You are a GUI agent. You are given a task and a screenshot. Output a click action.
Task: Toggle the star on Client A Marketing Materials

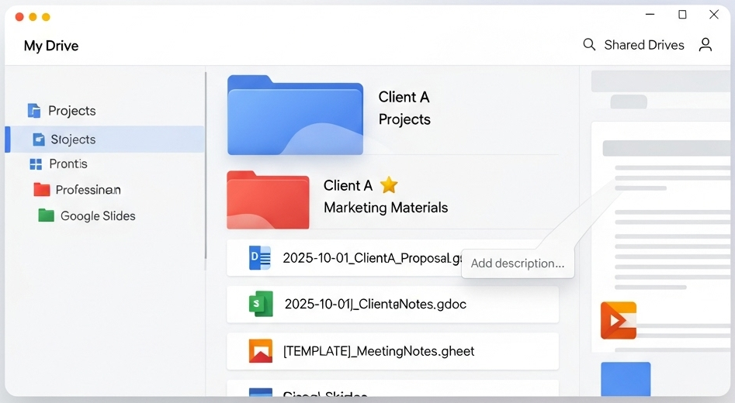click(x=389, y=185)
